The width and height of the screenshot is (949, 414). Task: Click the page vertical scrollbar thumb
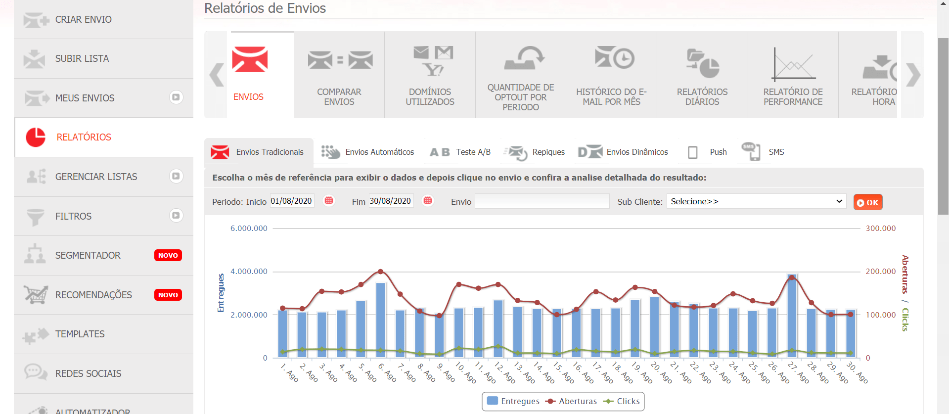pos(943,126)
